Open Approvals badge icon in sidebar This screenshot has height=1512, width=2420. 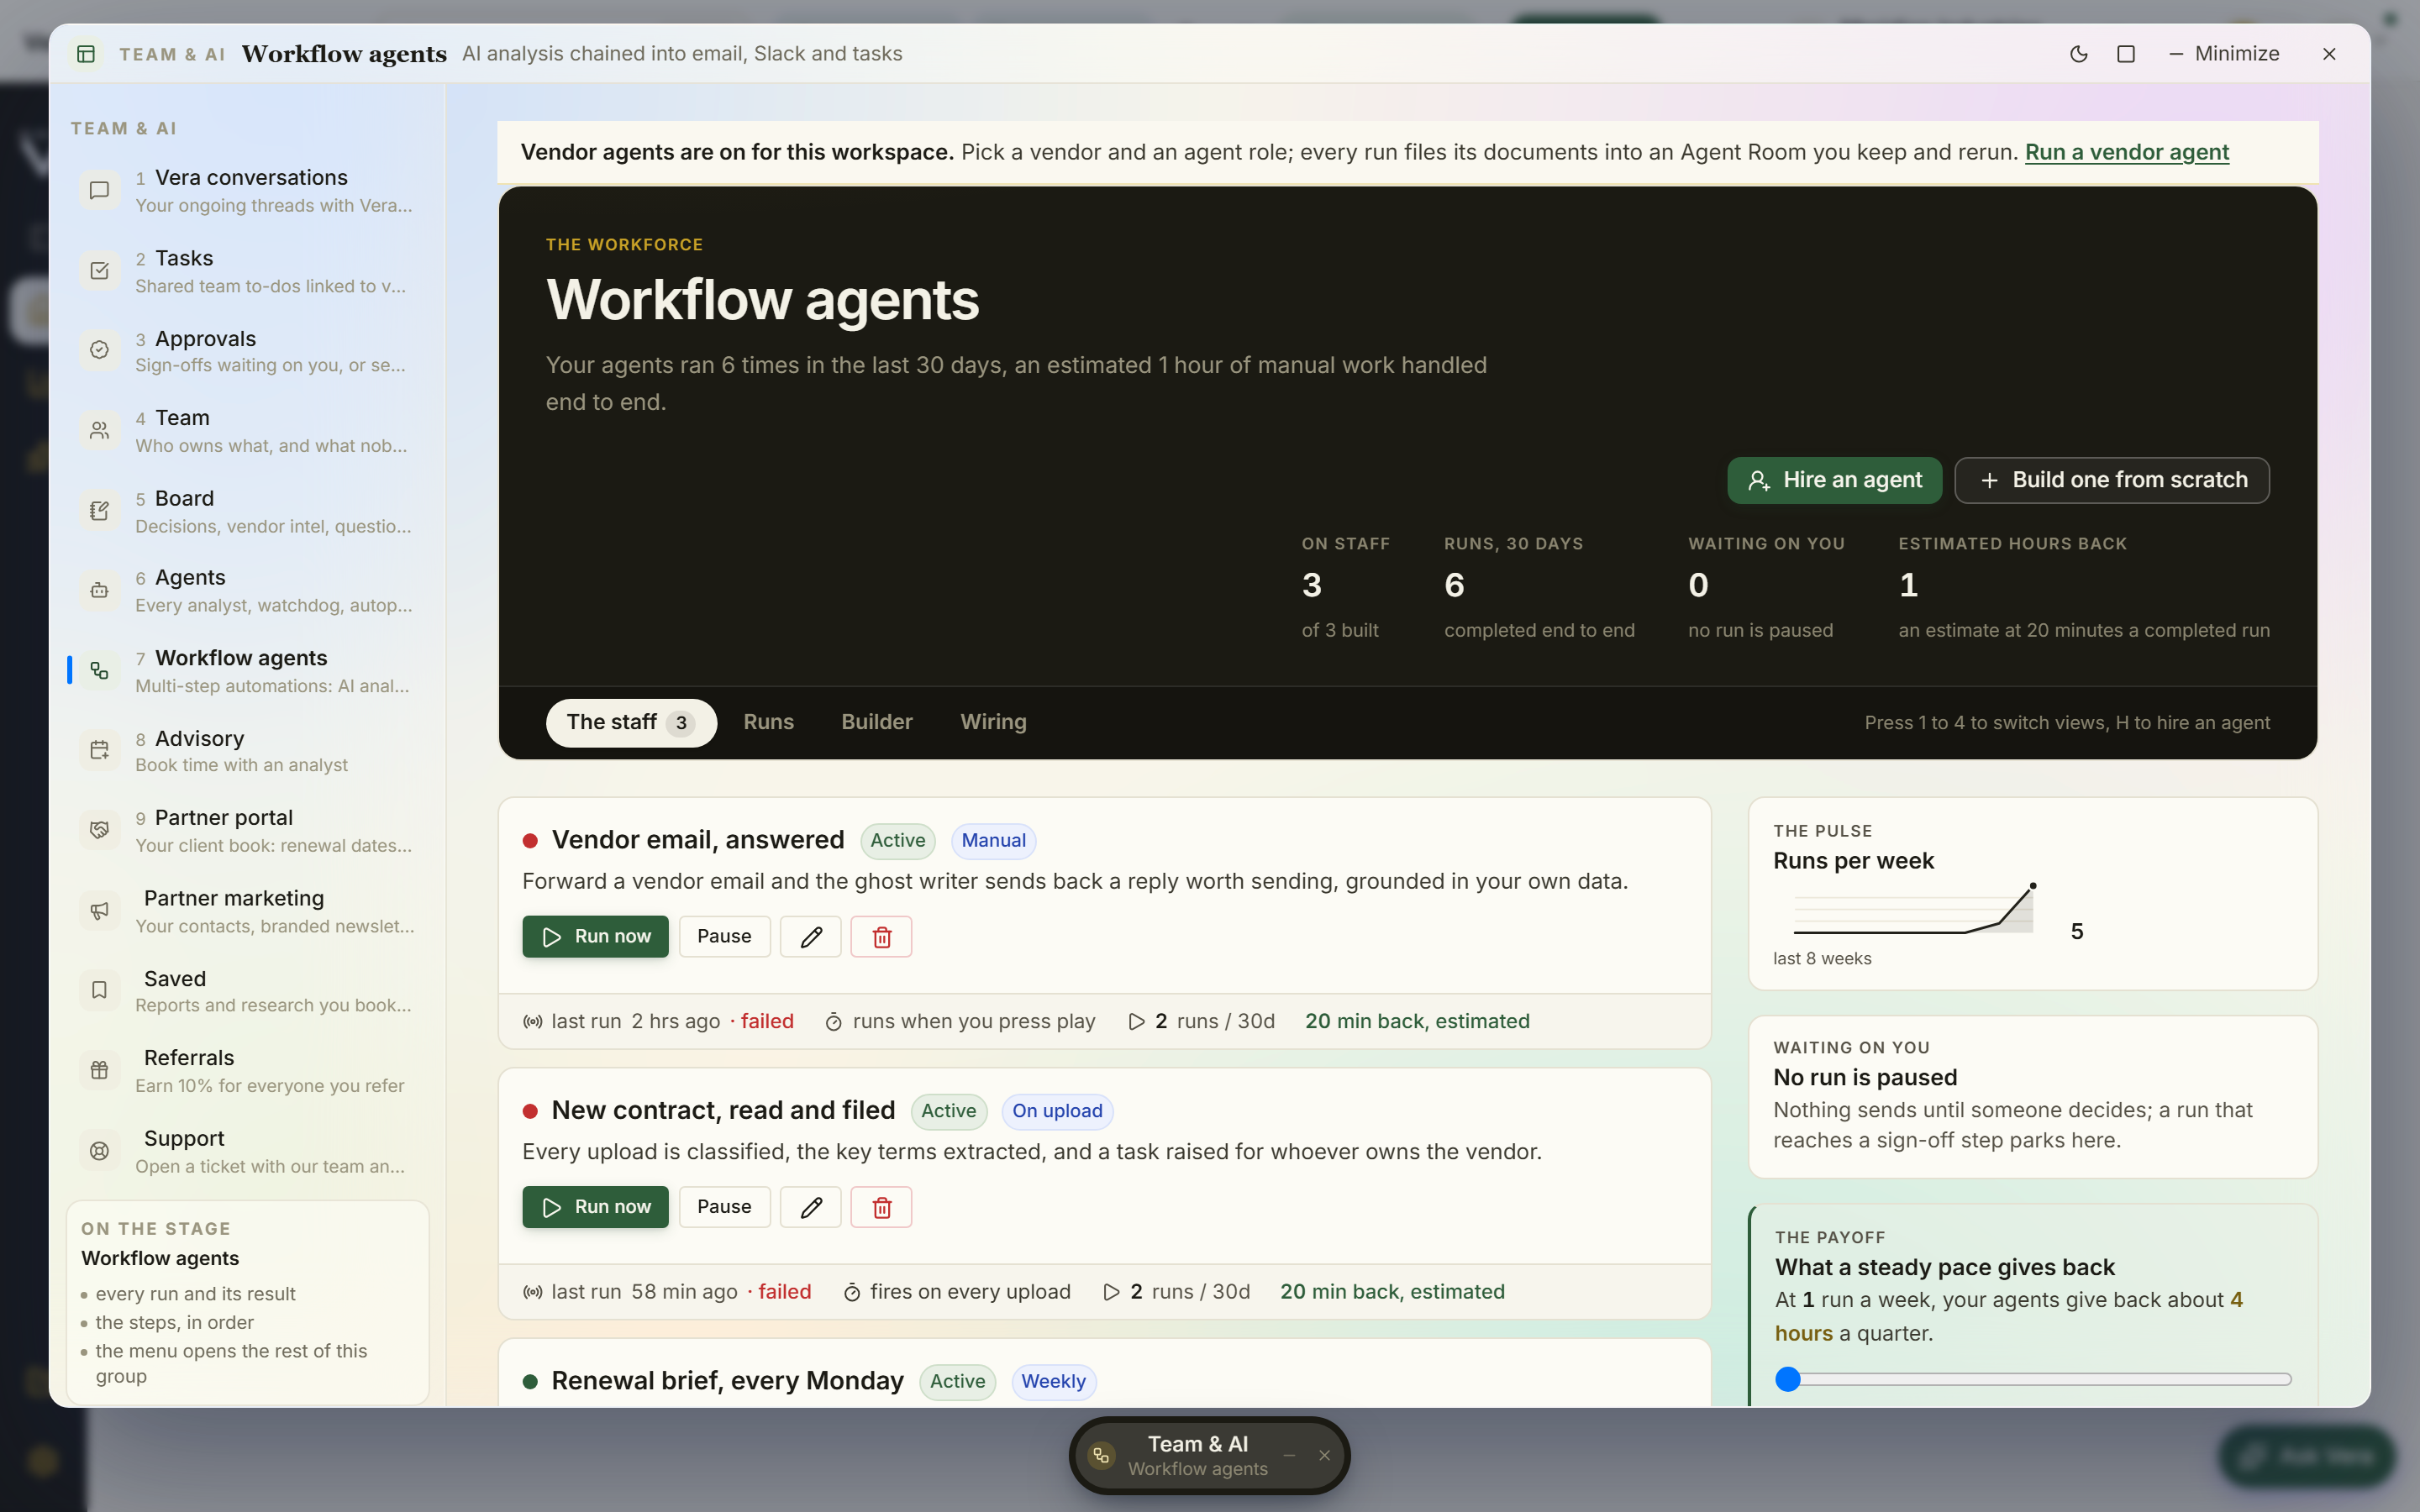pyautogui.click(x=99, y=350)
